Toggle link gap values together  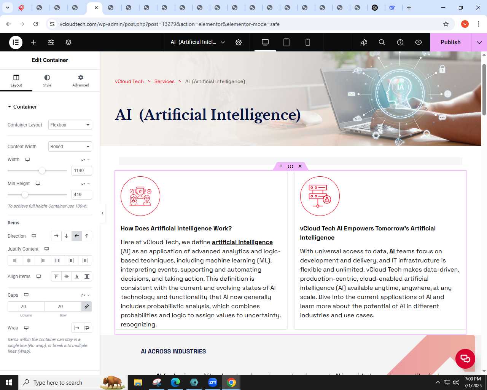tap(87, 307)
